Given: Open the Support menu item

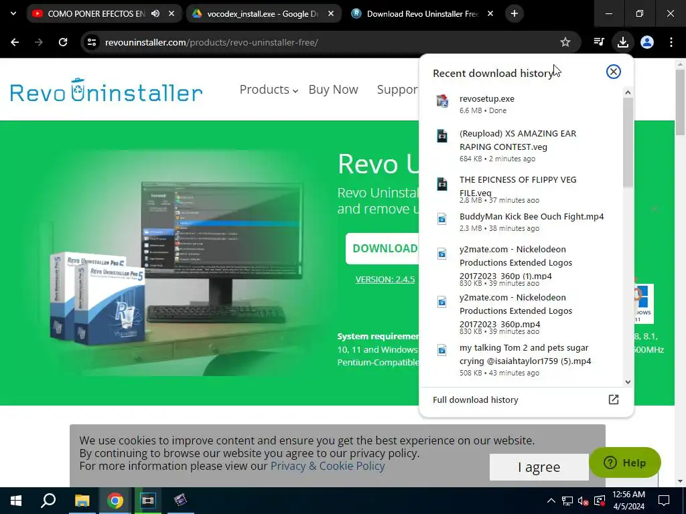Looking at the screenshot, I should click(398, 90).
